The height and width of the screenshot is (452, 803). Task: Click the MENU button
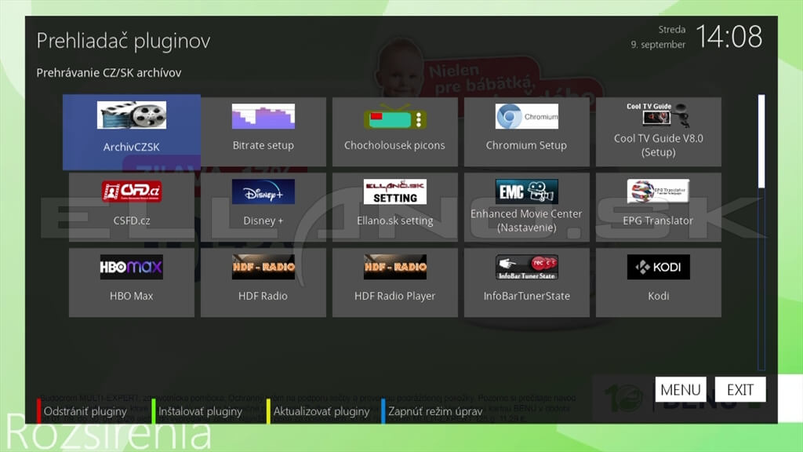[681, 389]
